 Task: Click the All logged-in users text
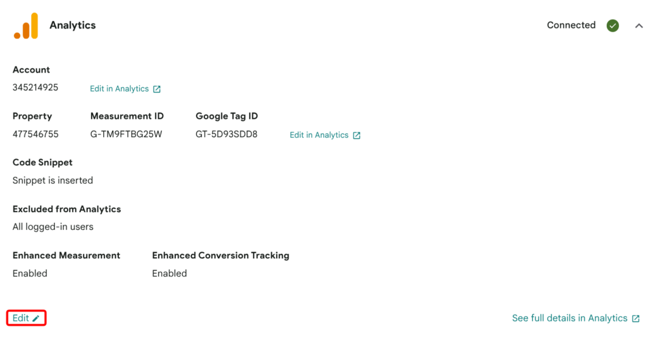pos(53,227)
